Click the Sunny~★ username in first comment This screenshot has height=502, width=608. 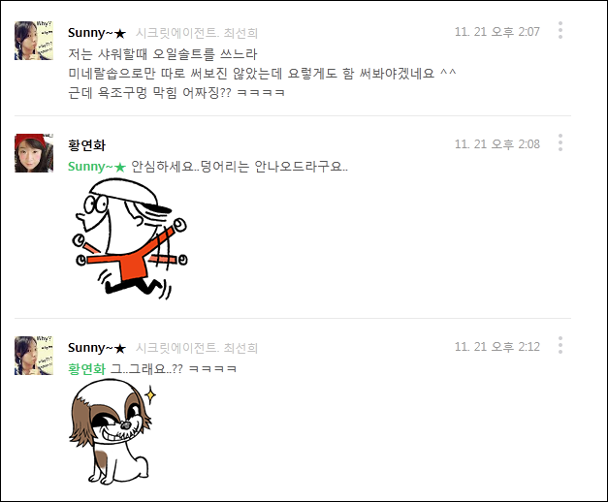coord(97,33)
